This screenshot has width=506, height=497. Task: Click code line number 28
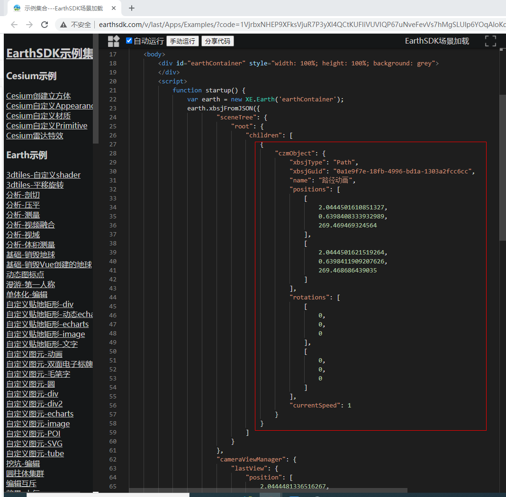[x=113, y=154]
